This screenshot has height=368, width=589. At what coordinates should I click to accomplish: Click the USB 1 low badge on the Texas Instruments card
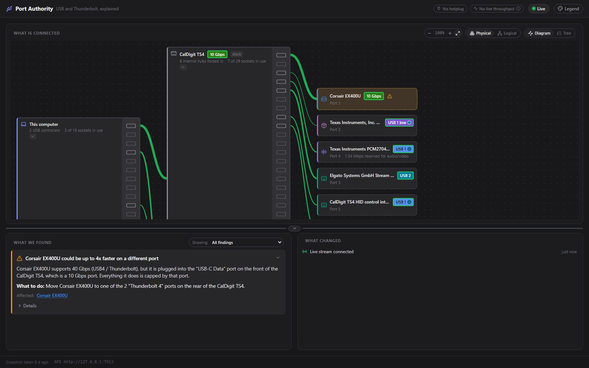point(399,123)
